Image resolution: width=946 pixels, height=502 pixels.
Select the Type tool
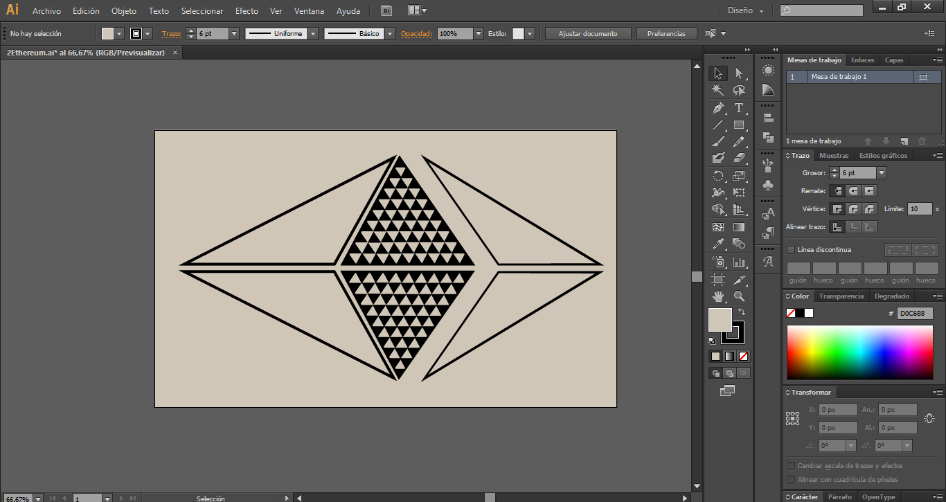(739, 108)
